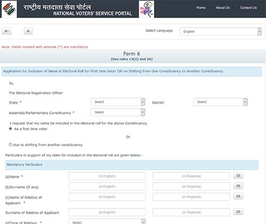Open virtual keyboard icon for Name field
Image resolution: width=266 pixels, height=224 pixels.
[238, 176]
